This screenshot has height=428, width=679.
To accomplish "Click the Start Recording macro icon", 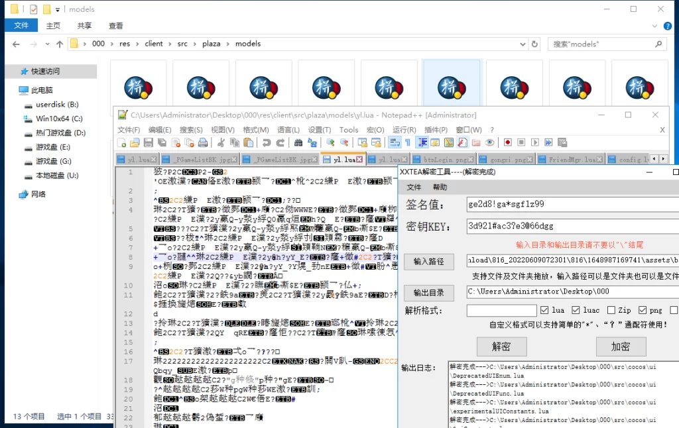I will (507, 142).
